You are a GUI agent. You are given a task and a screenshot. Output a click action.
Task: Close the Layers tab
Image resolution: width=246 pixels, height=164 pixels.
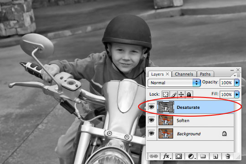coord(168,74)
